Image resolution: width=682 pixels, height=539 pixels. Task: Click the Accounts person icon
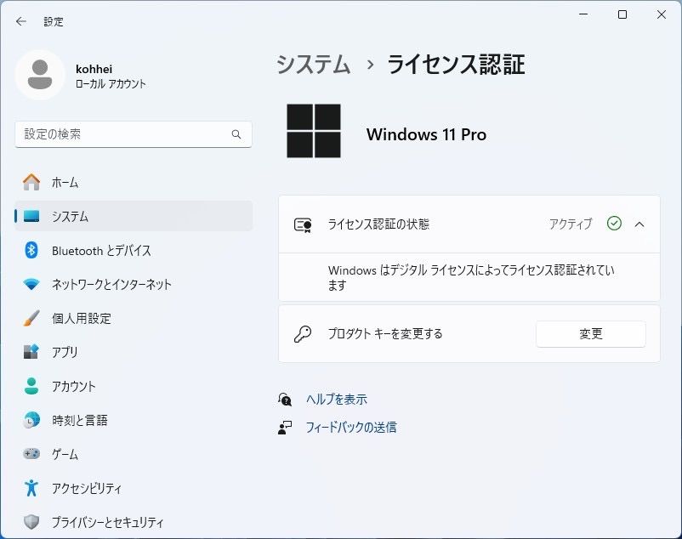point(31,386)
